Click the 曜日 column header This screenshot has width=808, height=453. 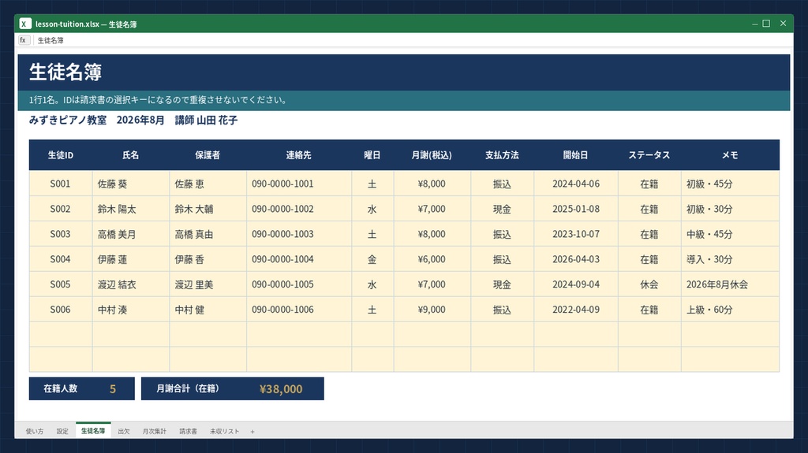coord(372,155)
